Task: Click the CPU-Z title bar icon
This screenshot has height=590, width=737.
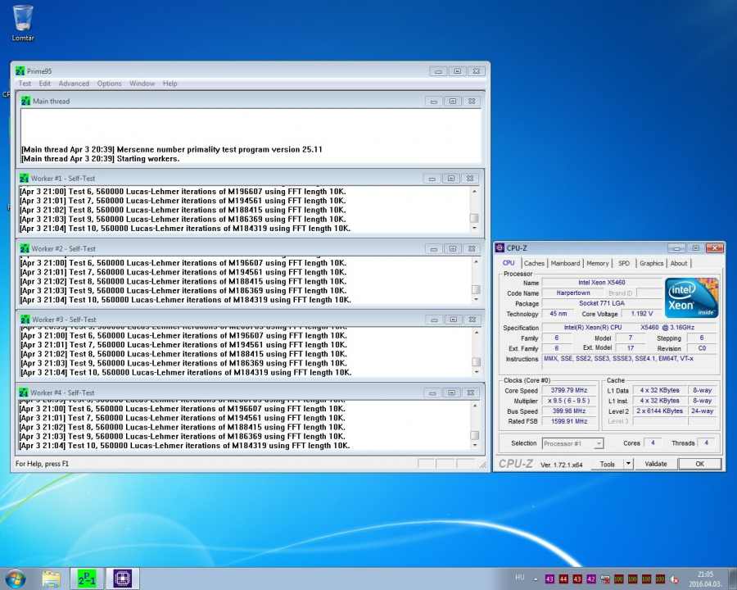Action: tap(500, 248)
